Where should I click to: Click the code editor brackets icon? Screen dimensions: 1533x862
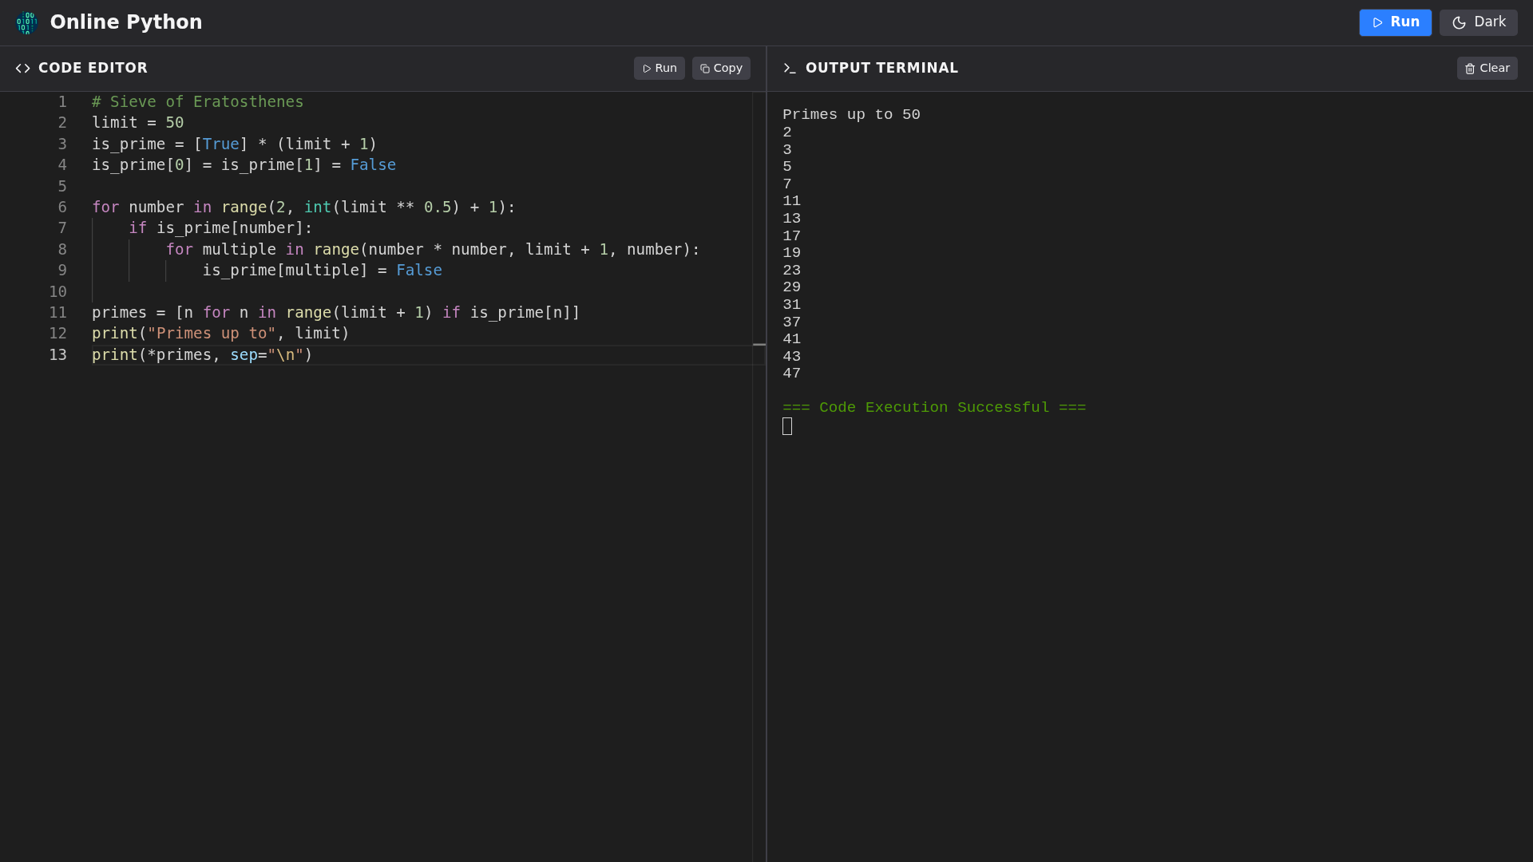[x=22, y=69]
